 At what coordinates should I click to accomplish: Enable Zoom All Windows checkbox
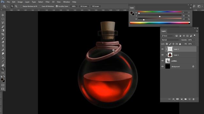[x=40, y=6]
